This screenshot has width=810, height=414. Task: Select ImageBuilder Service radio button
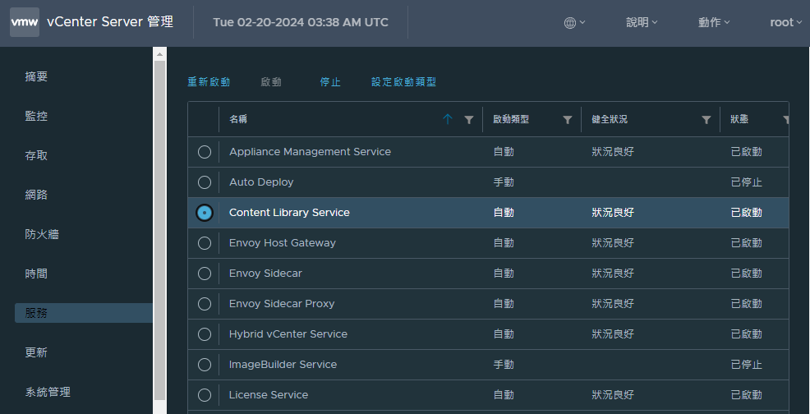(x=205, y=365)
